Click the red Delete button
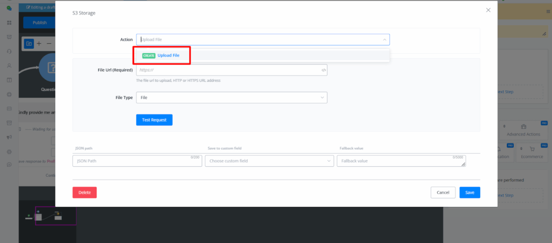 [85, 192]
